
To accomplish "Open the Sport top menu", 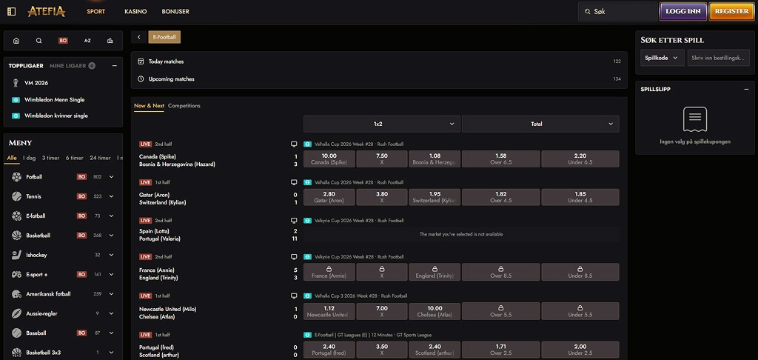I will (95, 12).
